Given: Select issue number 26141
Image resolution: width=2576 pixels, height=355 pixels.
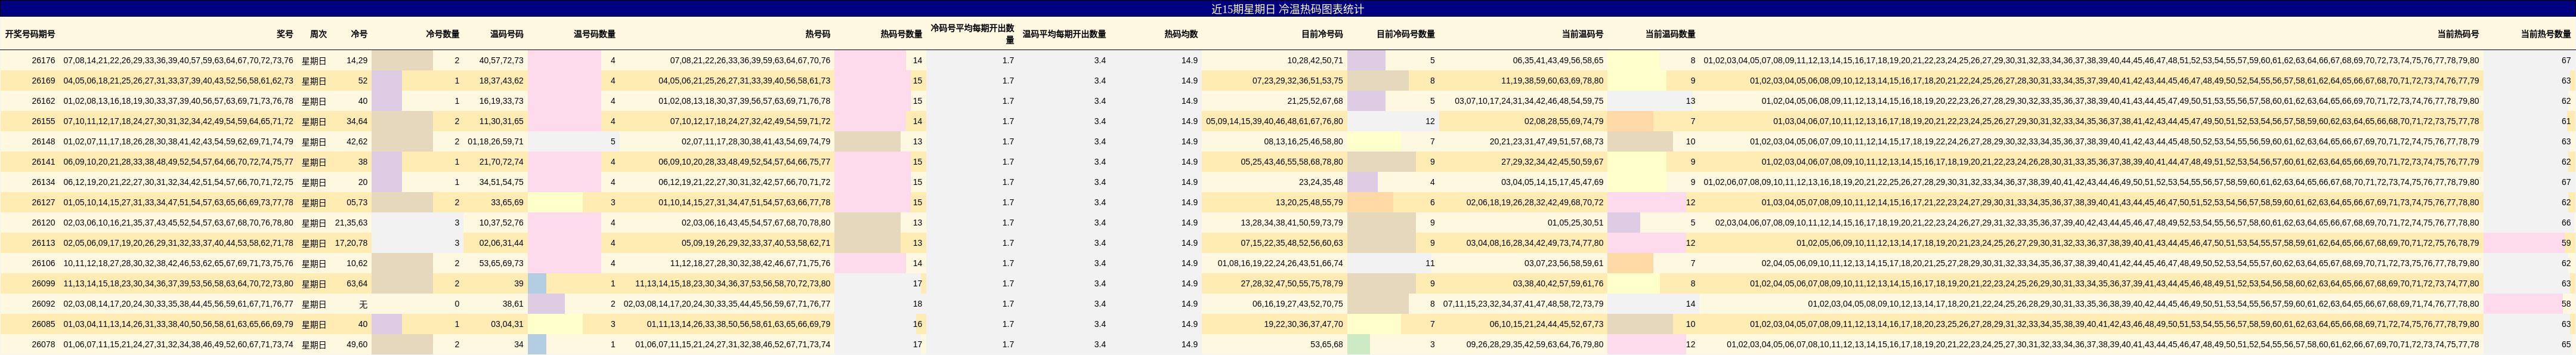Looking at the screenshot, I should click(x=43, y=162).
